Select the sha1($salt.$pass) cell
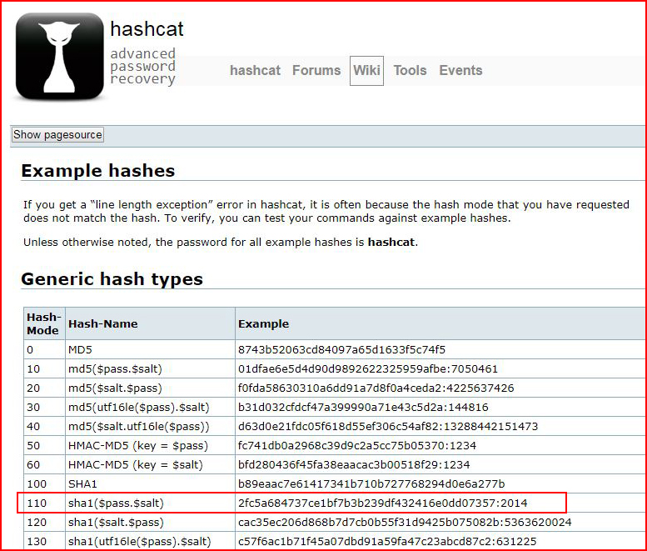This screenshot has width=647, height=551. click(150, 522)
